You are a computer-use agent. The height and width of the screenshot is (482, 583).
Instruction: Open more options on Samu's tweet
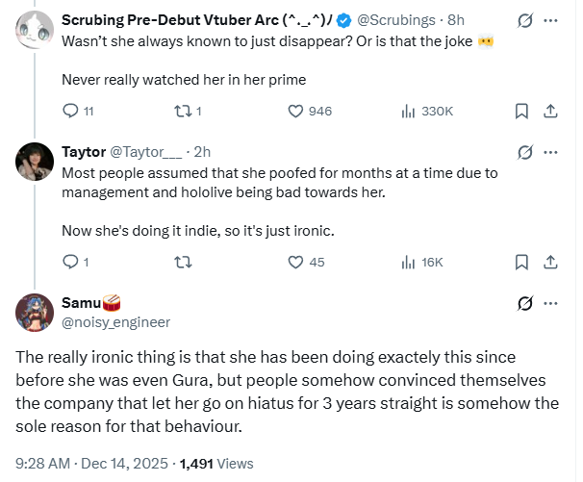(551, 303)
